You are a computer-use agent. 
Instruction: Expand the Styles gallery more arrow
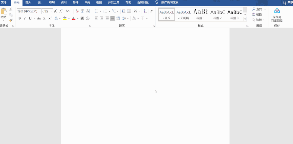(245, 19)
